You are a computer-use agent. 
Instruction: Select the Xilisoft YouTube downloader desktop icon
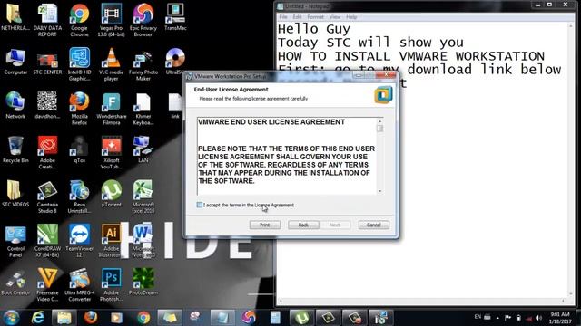pyautogui.click(x=111, y=153)
